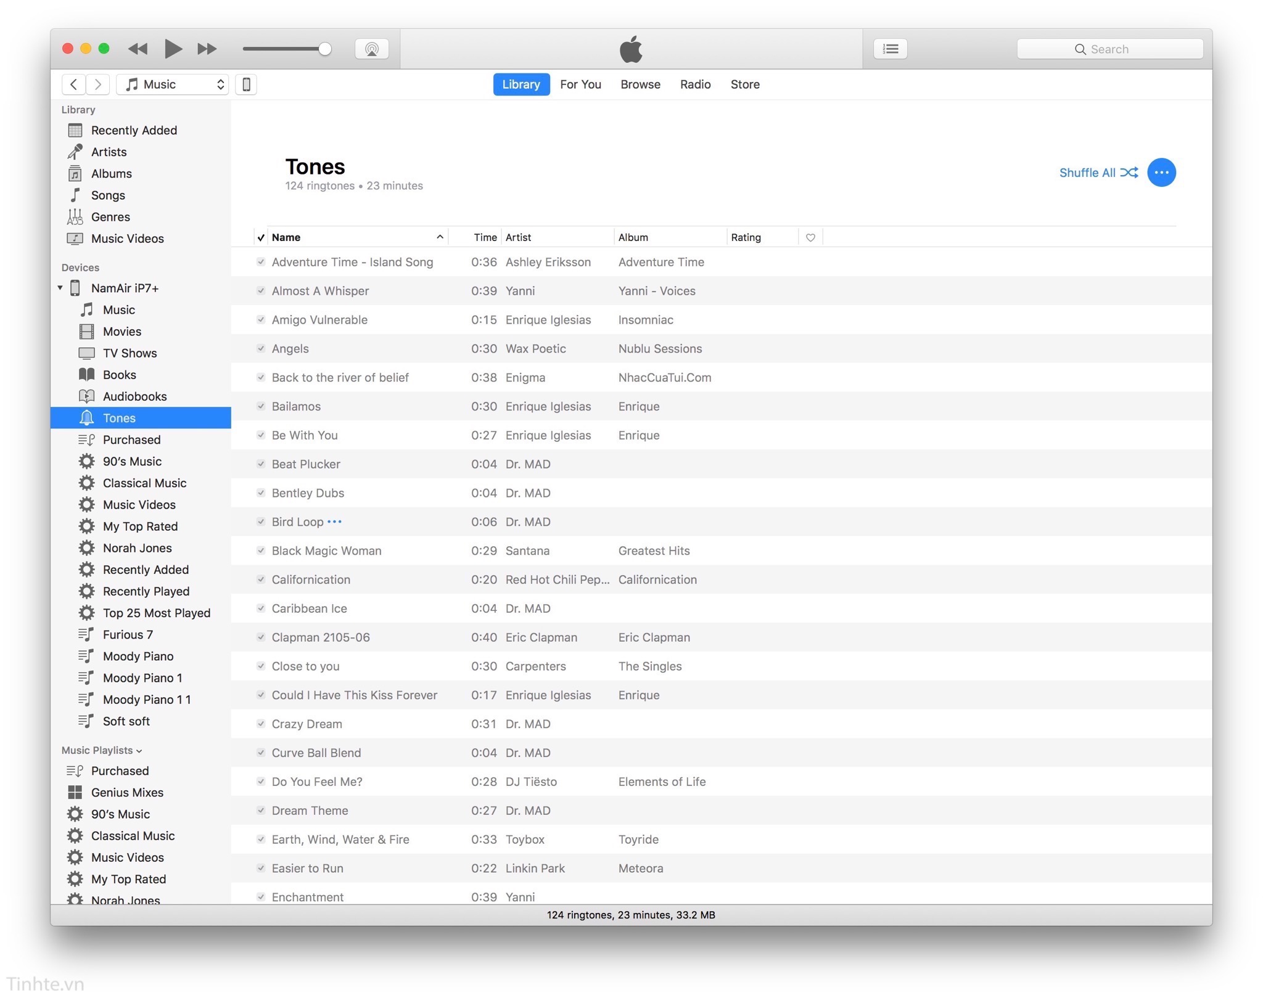Uncheck the Almost A Whisper ringtone
1263x998 pixels.
(261, 291)
